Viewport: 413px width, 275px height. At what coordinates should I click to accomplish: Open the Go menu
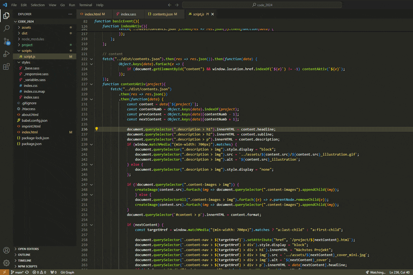pos(62,5)
